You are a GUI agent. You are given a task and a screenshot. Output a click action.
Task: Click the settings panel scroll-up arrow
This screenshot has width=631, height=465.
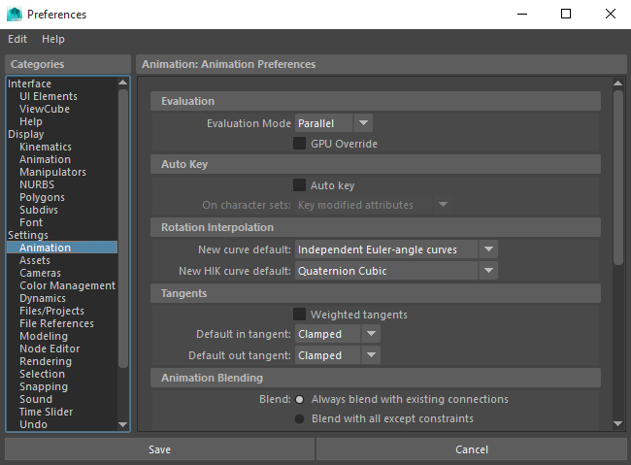point(617,84)
